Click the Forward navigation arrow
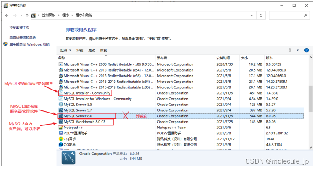315x169 pixels. click(x=15, y=15)
